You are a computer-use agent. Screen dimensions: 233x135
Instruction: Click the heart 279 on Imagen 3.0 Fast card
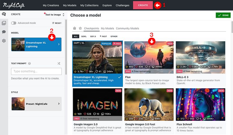point(139,119)
